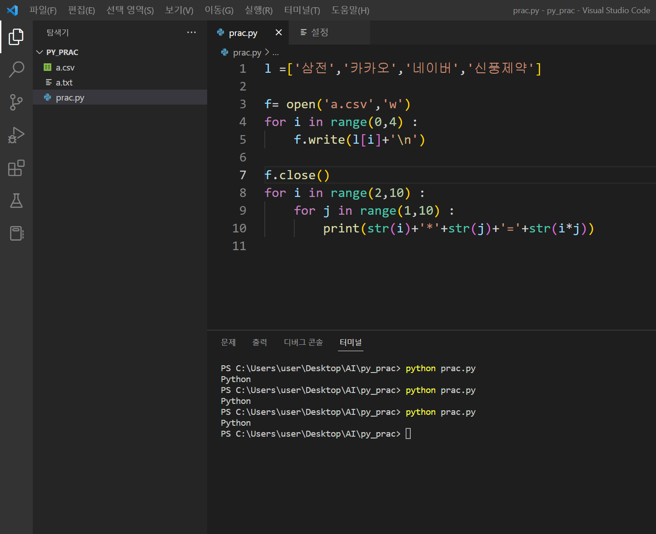Click the list definition on line 1
This screenshot has height=534, width=656.
[x=403, y=69]
